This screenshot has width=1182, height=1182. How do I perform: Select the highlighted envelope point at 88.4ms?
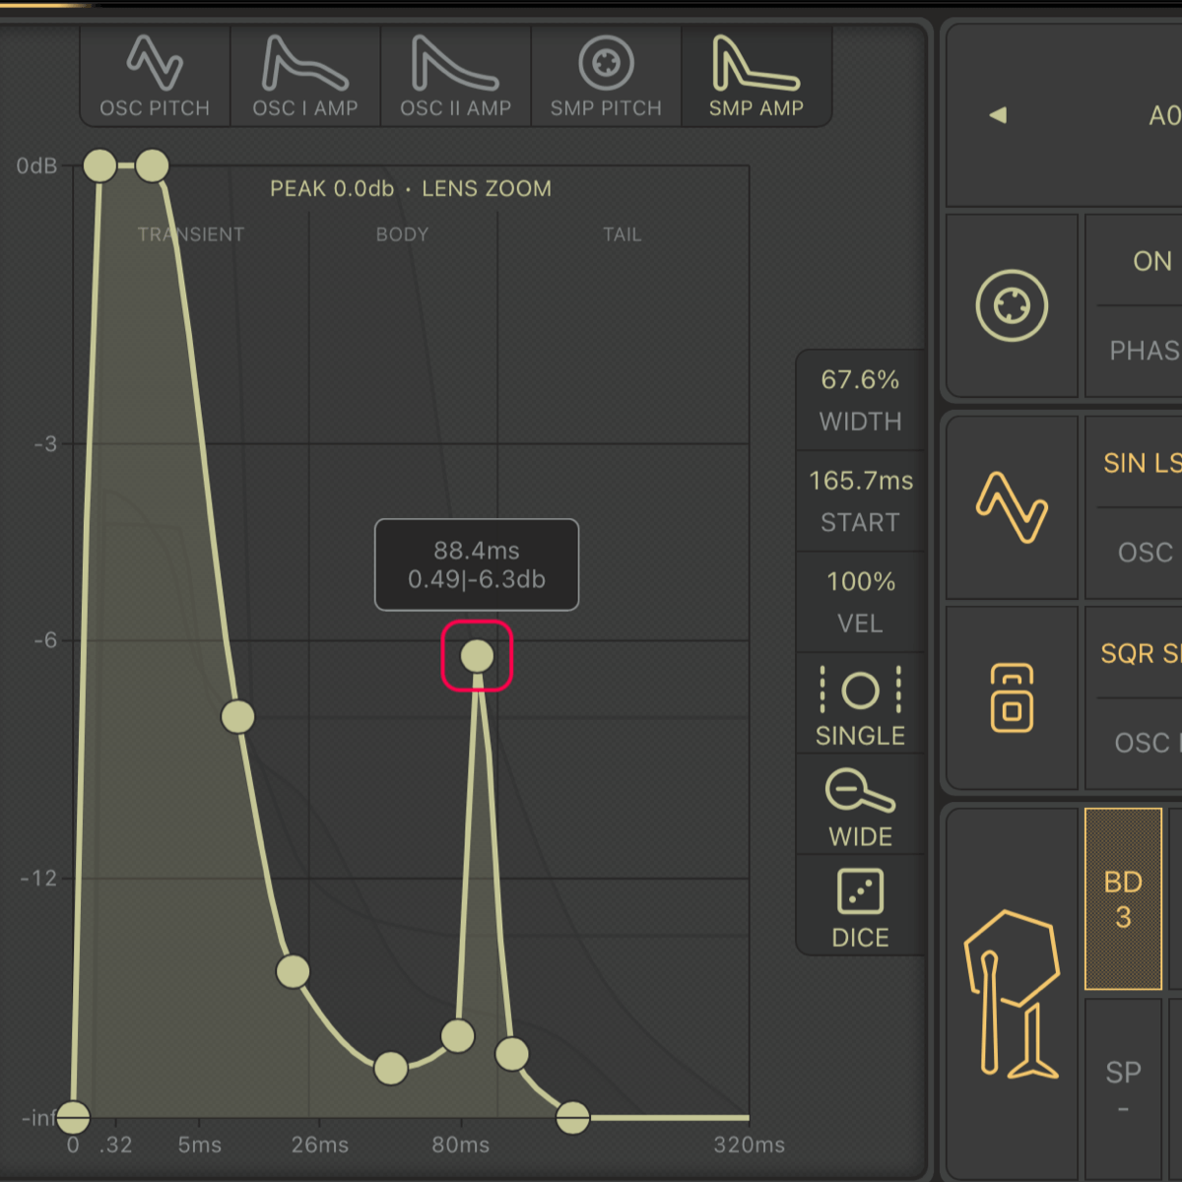(x=477, y=656)
